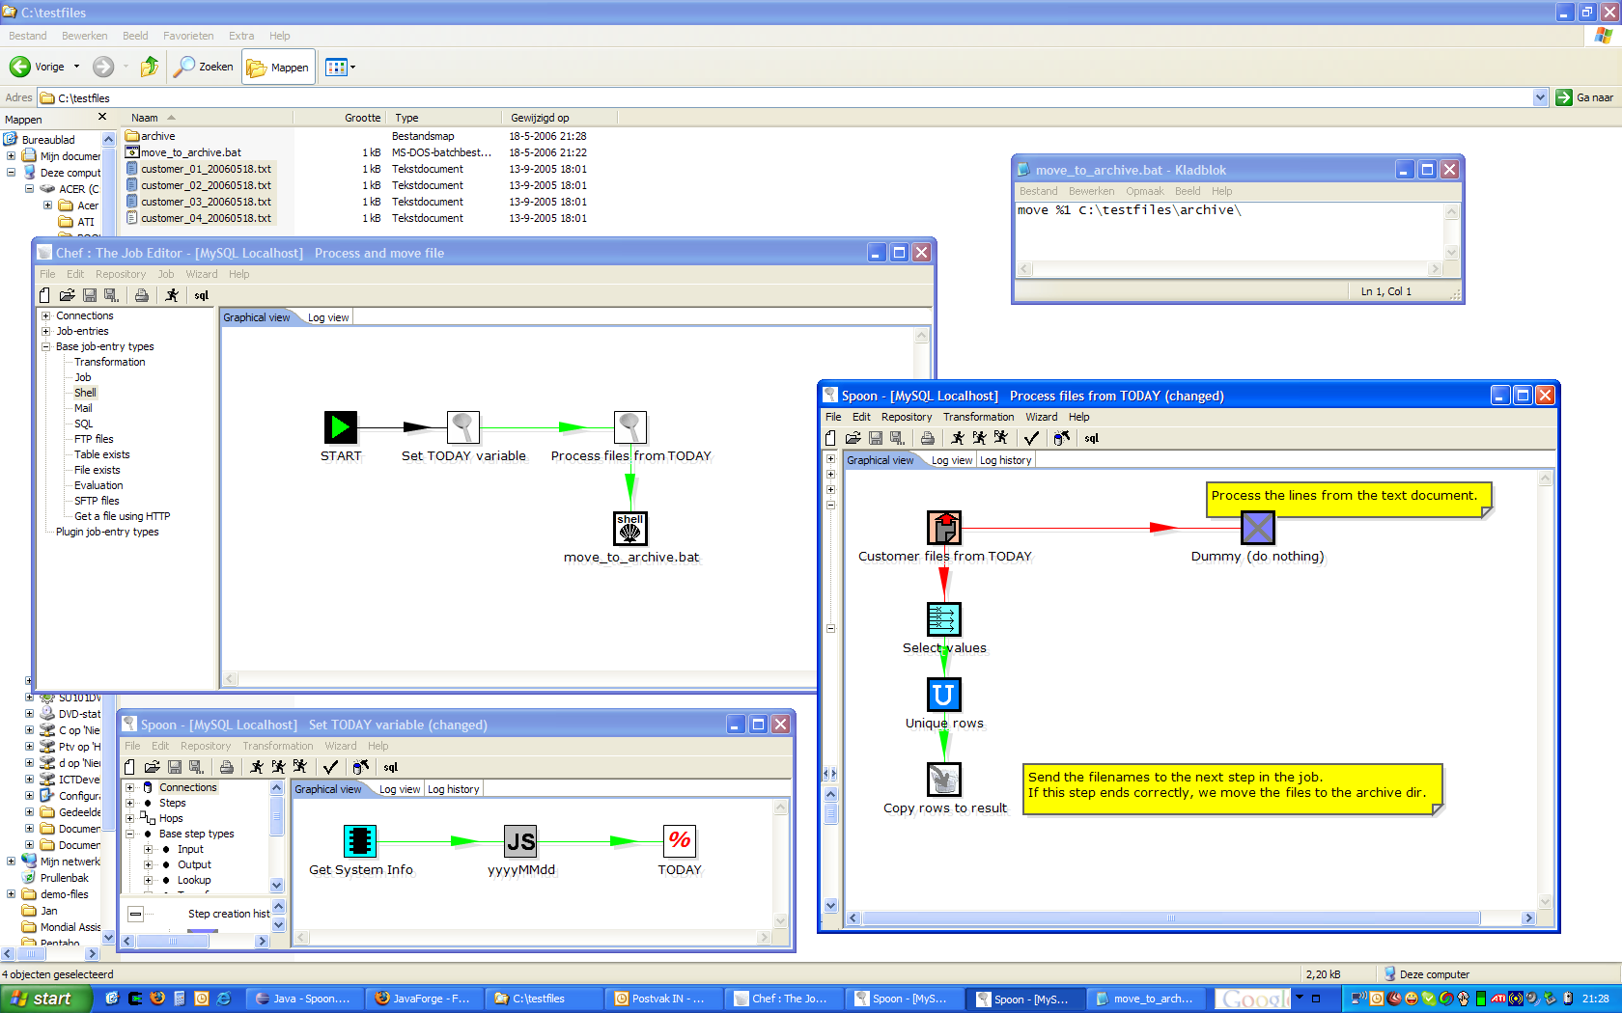Switch to Log view tab in Set TODAY Spoon
Image resolution: width=1622 pixels, height=1013 pixels.
point(399,789)
